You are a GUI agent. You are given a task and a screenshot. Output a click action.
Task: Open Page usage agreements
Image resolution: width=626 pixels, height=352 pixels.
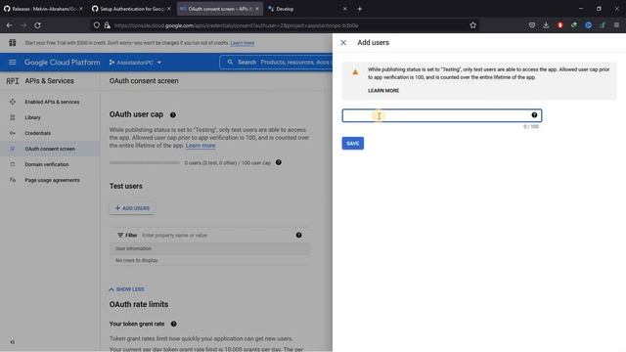[52, 180]
